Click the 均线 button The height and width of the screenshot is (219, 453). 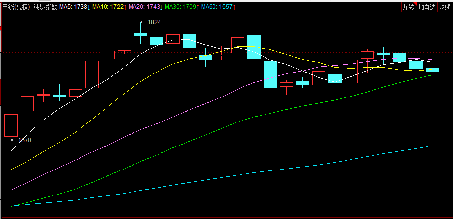pyautogui.click(x=445, y=7)
